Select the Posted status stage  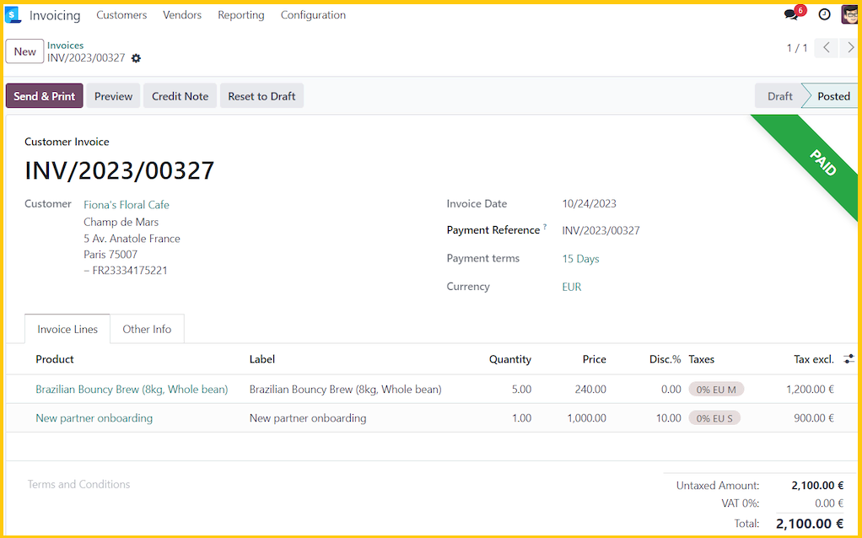point(832,96)
